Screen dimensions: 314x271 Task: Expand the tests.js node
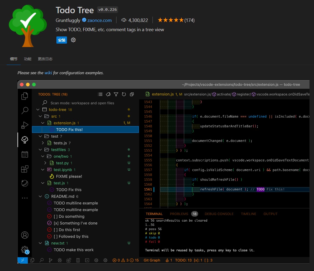click(43, 143)
